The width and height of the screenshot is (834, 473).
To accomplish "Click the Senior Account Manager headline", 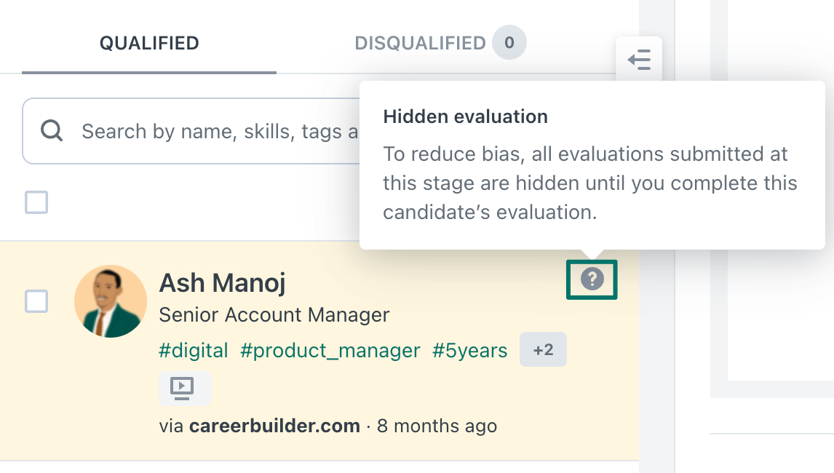I will 274,315.
